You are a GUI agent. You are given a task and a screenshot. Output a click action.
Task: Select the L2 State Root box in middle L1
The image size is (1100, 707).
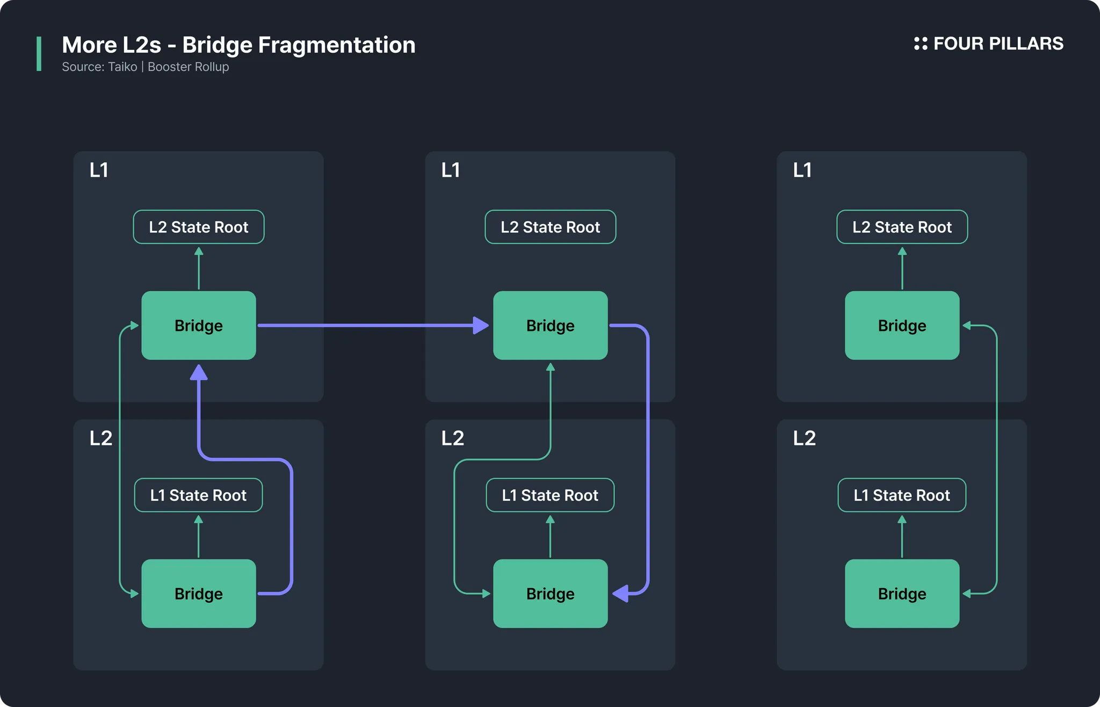(551, 227)
